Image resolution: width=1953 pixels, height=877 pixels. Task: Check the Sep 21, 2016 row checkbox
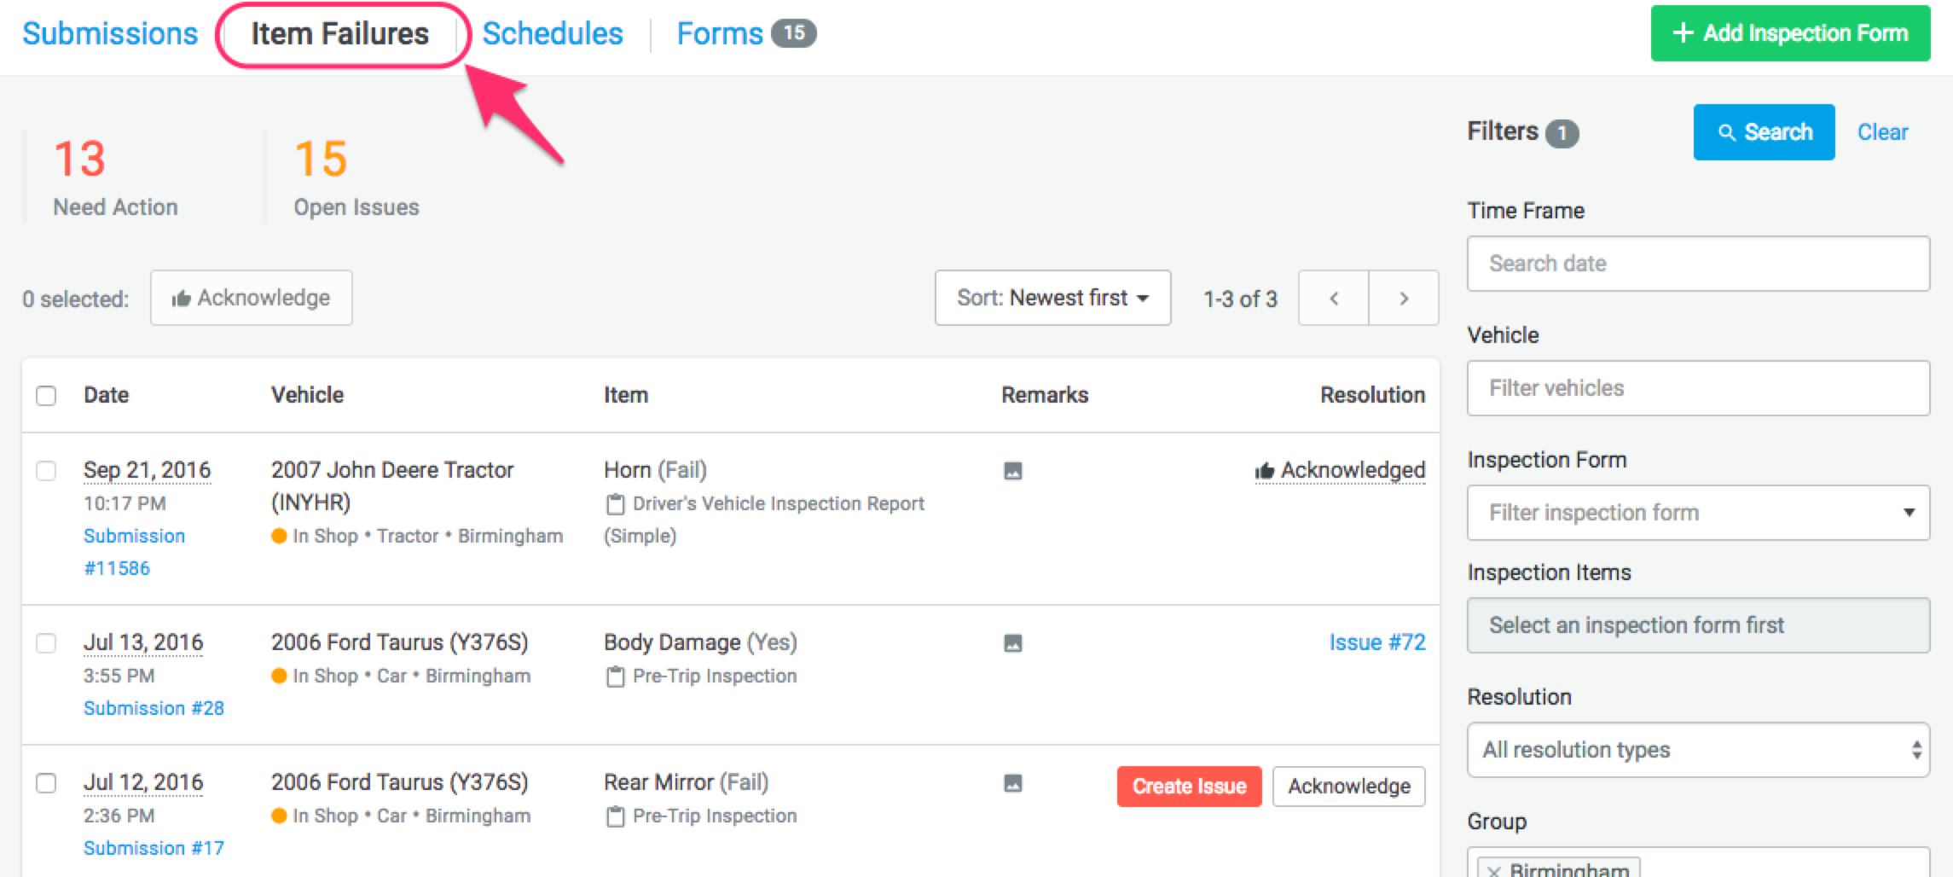click(46, 471)
